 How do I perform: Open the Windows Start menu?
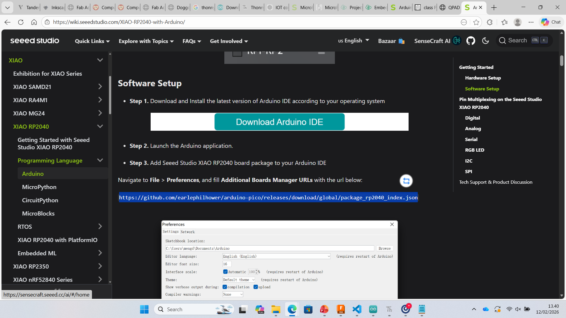[x=144, y=309]
